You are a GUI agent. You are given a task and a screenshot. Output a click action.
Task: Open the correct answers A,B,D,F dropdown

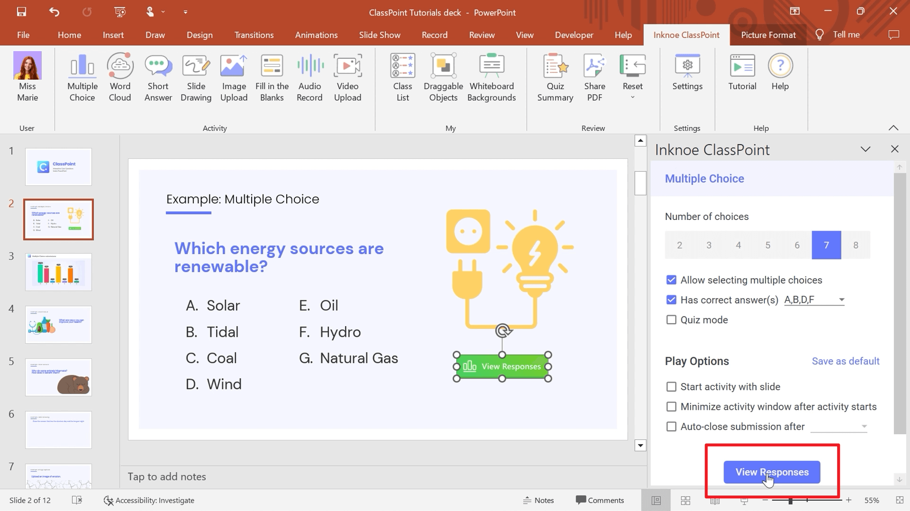(x=814, y=300)
